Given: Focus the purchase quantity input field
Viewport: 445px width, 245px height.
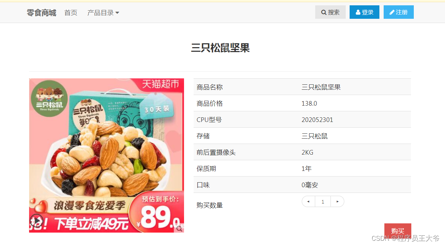Looking at the screenshot, I should 323,201.
